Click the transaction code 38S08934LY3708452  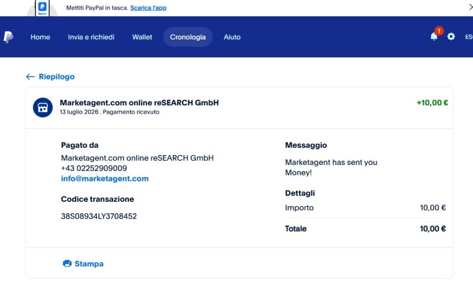tap(99, 216)
